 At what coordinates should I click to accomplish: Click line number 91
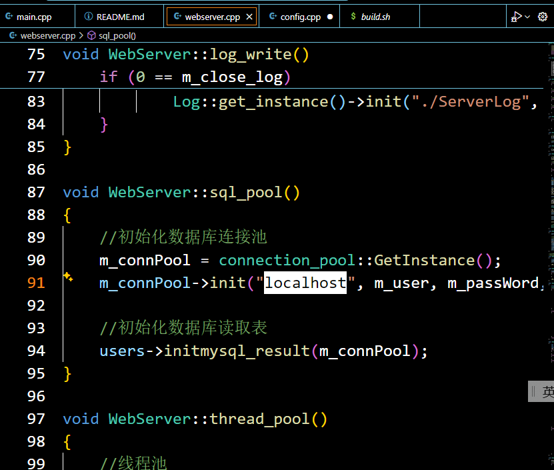36,283
